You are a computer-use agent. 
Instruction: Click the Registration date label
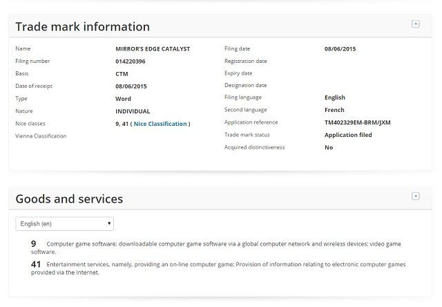point(246,61)
